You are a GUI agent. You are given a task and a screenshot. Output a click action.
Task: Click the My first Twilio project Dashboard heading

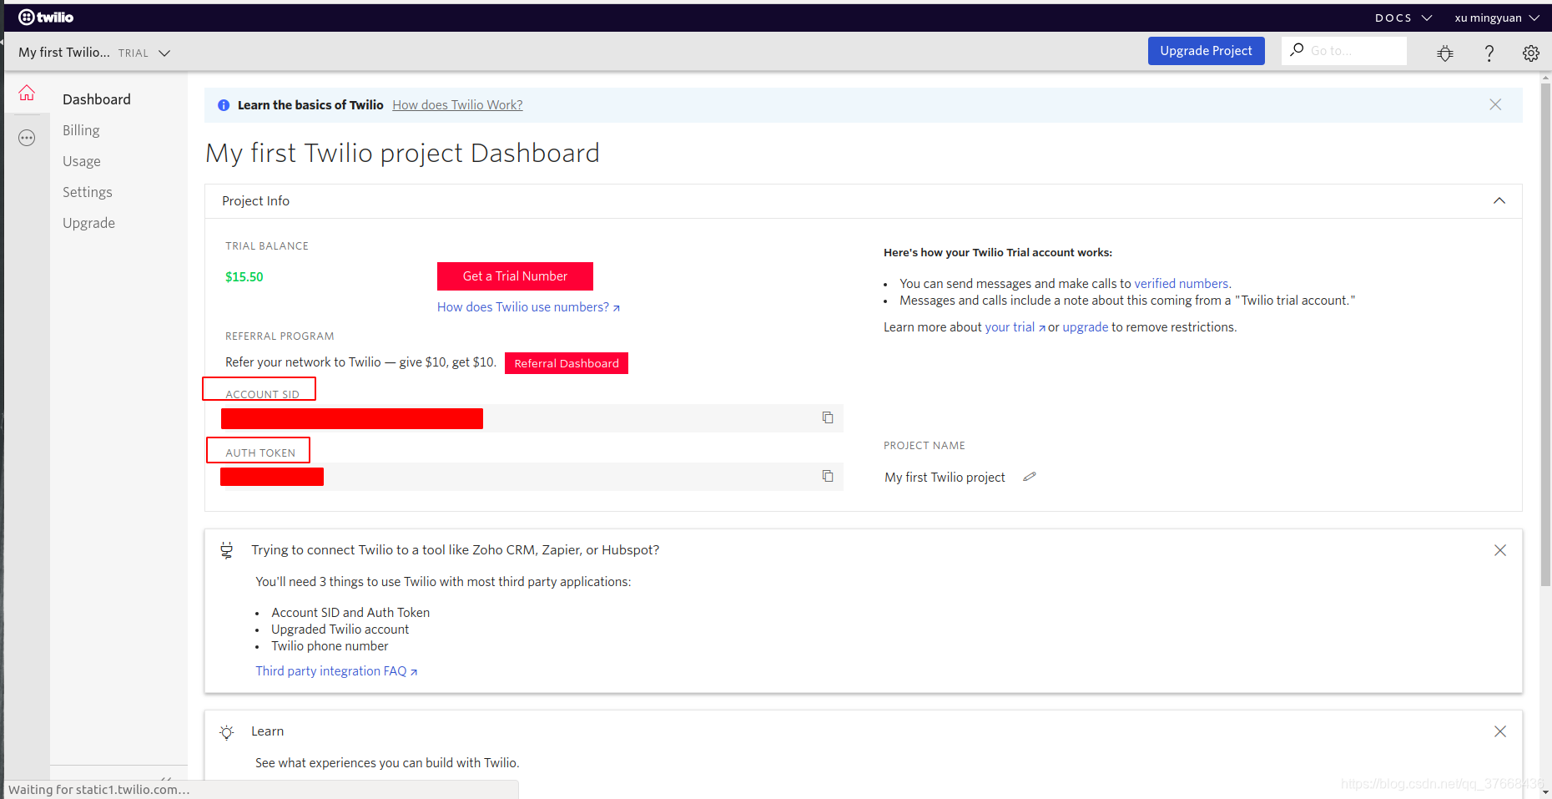[x=402, y=154]
